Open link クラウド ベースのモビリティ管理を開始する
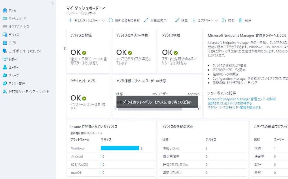Screen dimensions: 288x179 click(234, 108)
